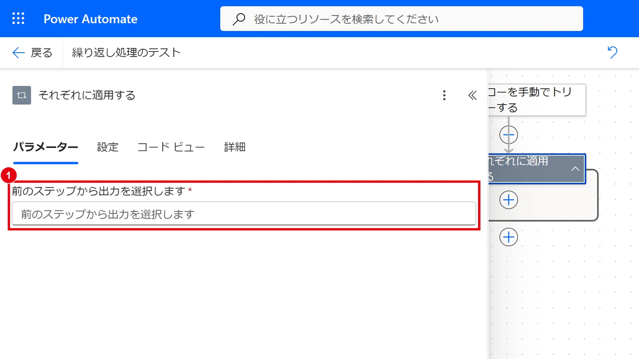Click the 戻る button text
The width and height of the screenshot is (639, 359).
pyautogui.click(x=42, y=53)
